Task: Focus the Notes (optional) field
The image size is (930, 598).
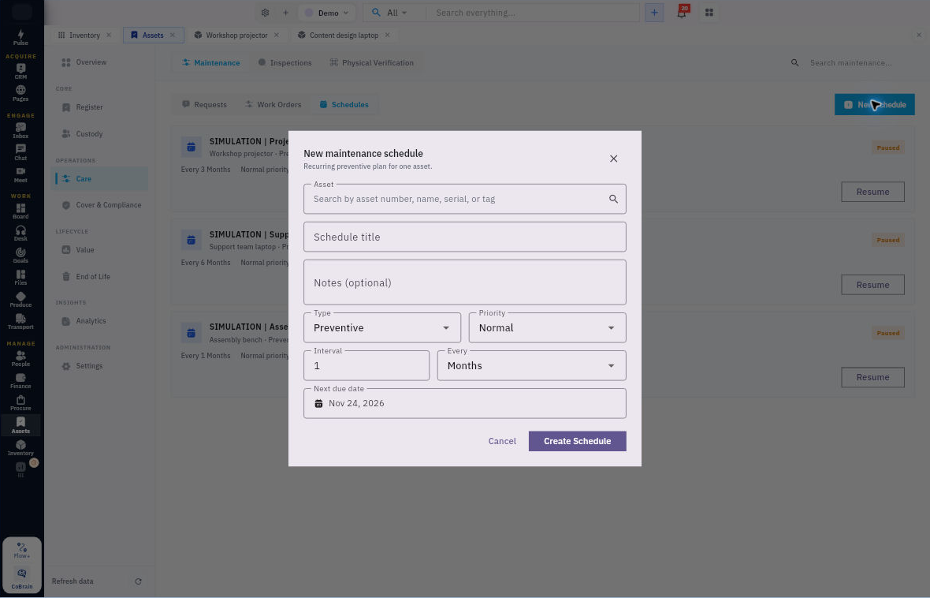Action: 464,282
